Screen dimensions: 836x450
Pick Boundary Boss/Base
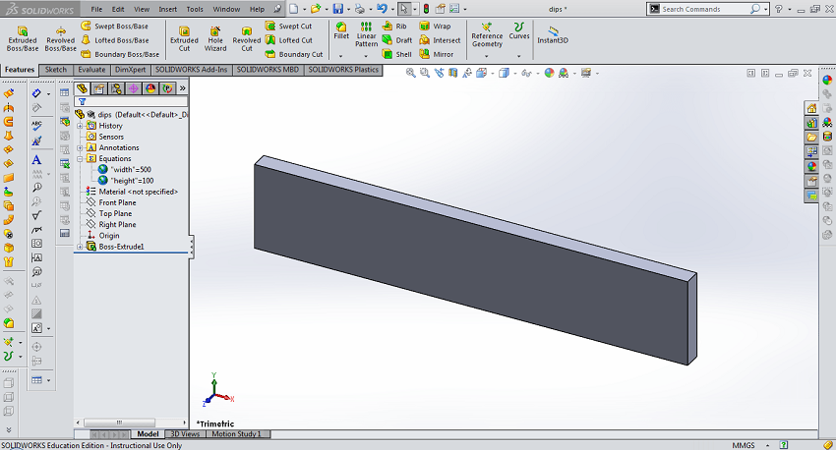point(120,54)
